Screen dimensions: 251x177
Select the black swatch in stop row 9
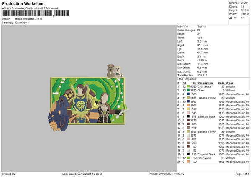click(188, 116)
